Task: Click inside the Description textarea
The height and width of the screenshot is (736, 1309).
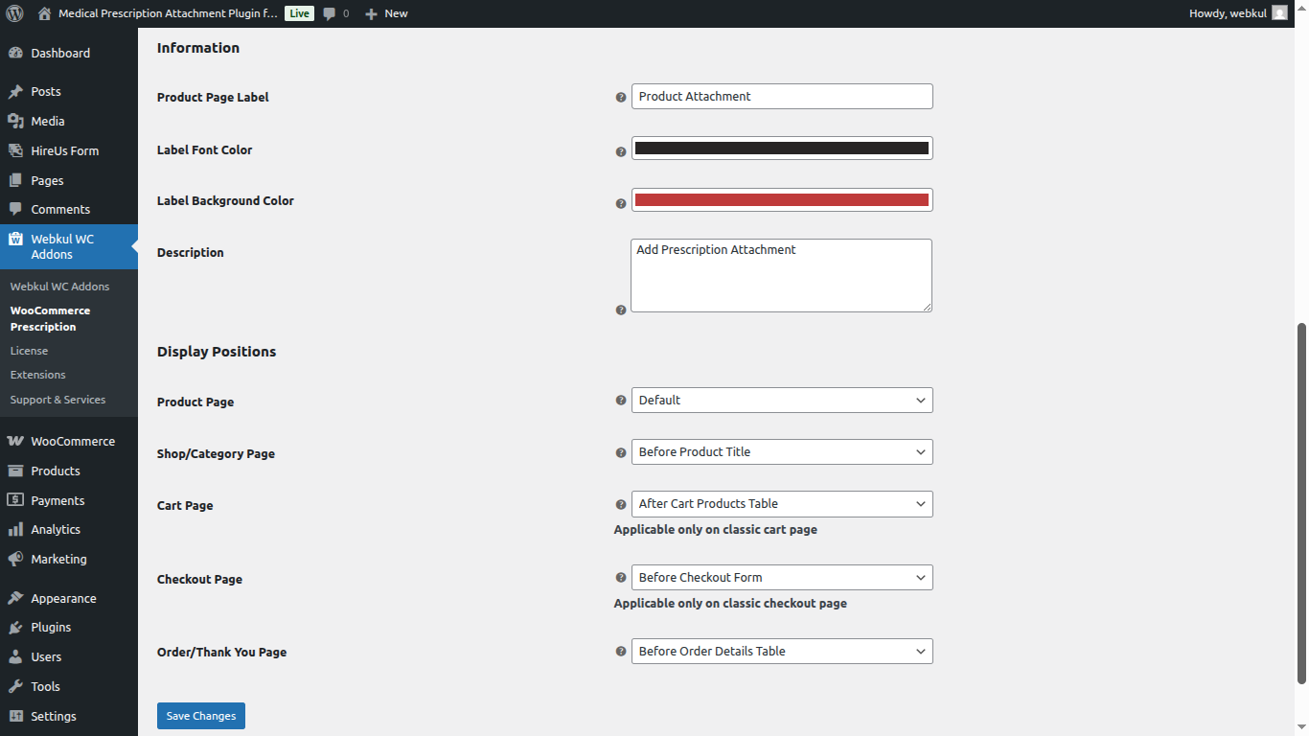Action: point(781,275)
